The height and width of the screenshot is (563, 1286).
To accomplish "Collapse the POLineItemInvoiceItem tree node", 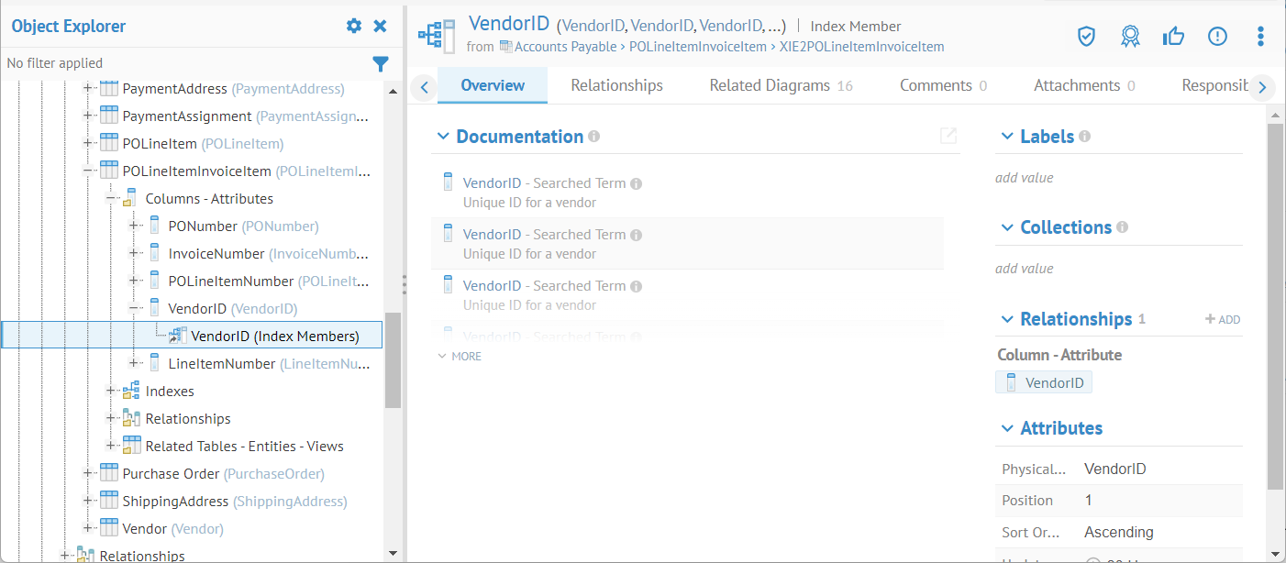I will point(89,171).
